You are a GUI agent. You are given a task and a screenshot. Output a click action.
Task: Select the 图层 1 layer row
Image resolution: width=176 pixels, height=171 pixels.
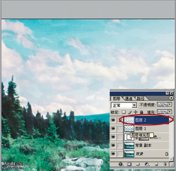(146, 129)
